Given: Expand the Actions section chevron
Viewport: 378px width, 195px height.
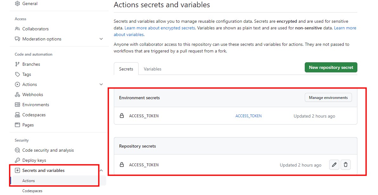Looking at the screenshot, I should (x=101, y=84).
